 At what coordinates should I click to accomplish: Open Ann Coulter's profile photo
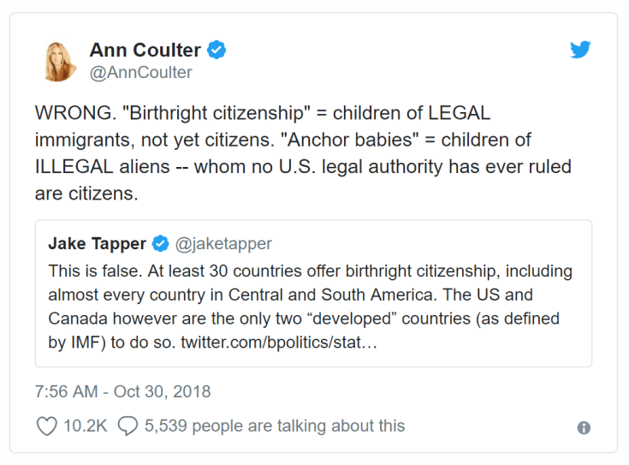60,61
